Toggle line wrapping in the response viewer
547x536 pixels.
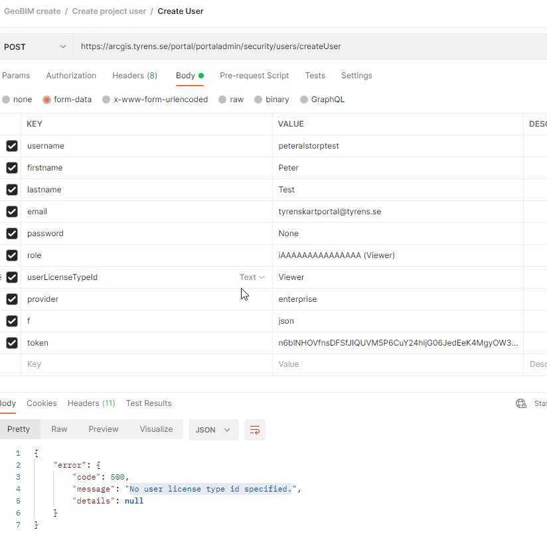(255, 430)
